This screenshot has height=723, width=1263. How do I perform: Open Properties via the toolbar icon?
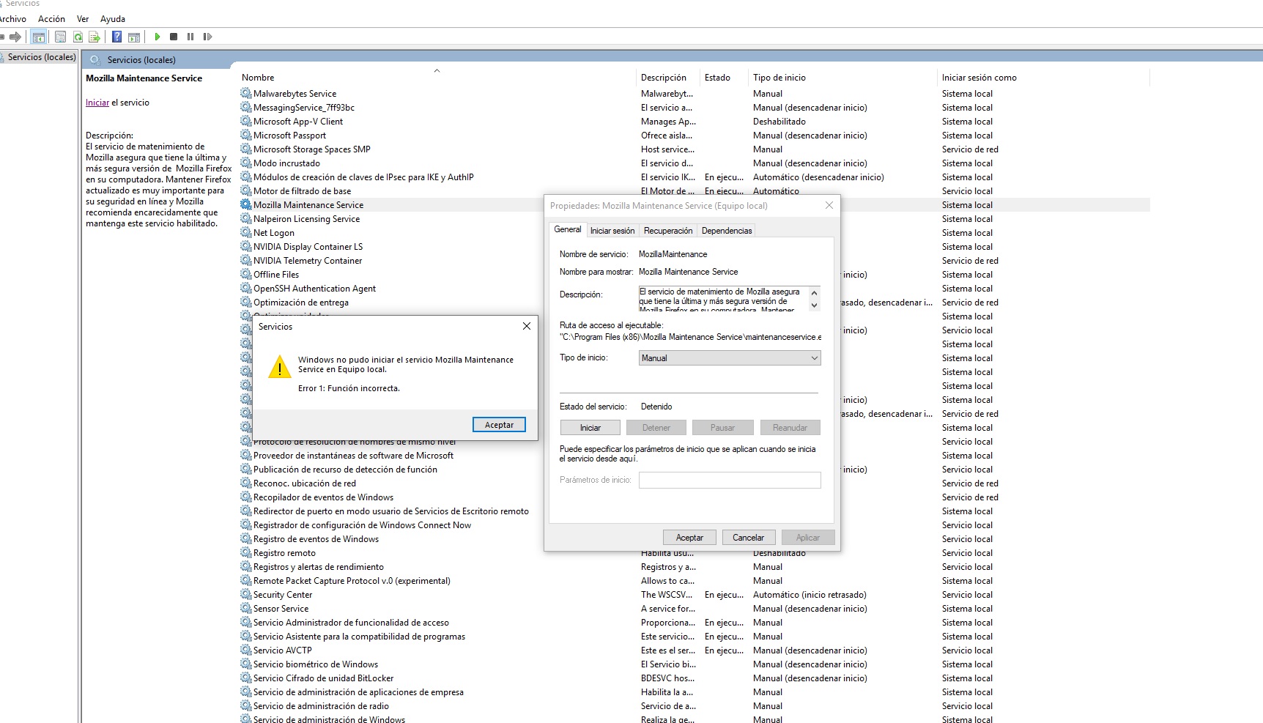[61, 37]
